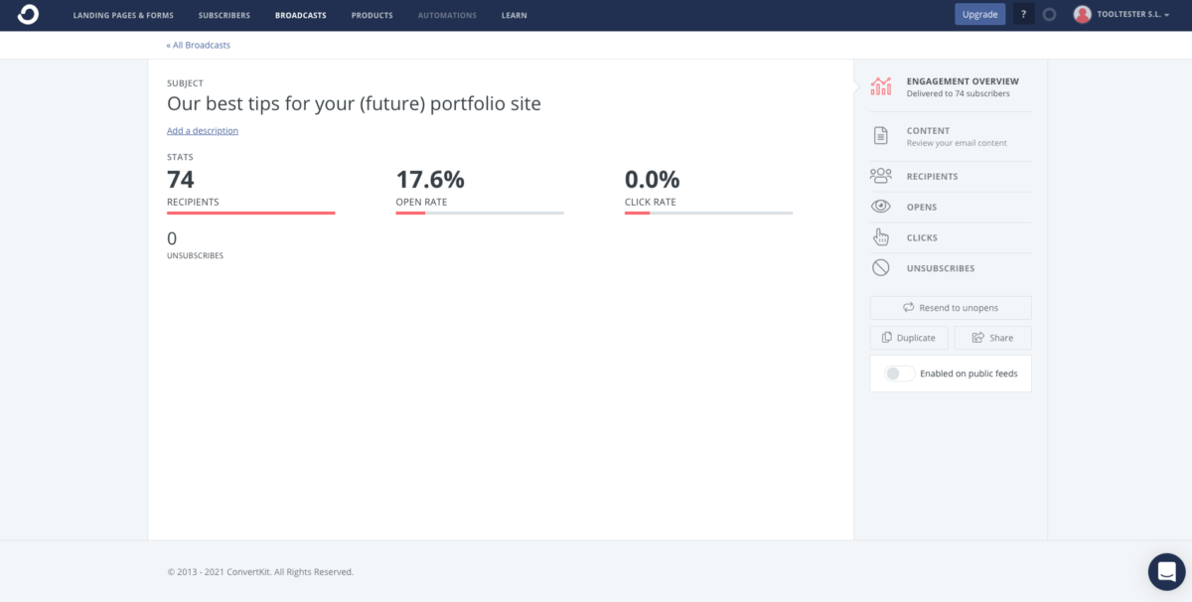1192x602 pixels.
Task: Click the Duplicate copy icon
Action: 887,337
